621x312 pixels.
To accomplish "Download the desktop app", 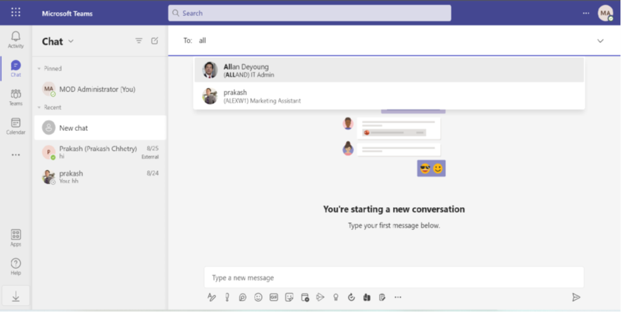I will click(15, 296).
